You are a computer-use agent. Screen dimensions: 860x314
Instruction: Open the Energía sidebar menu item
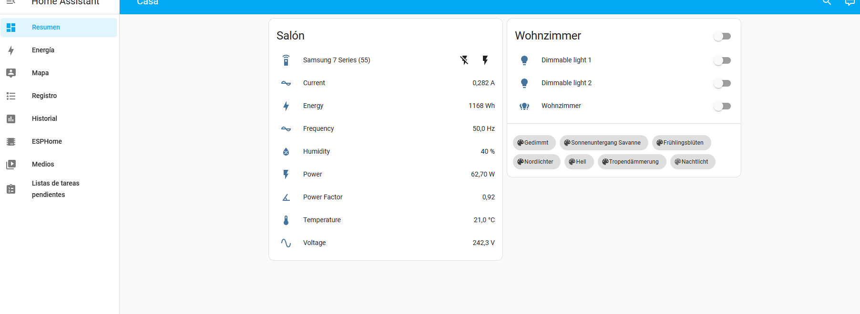click(43, 50)
